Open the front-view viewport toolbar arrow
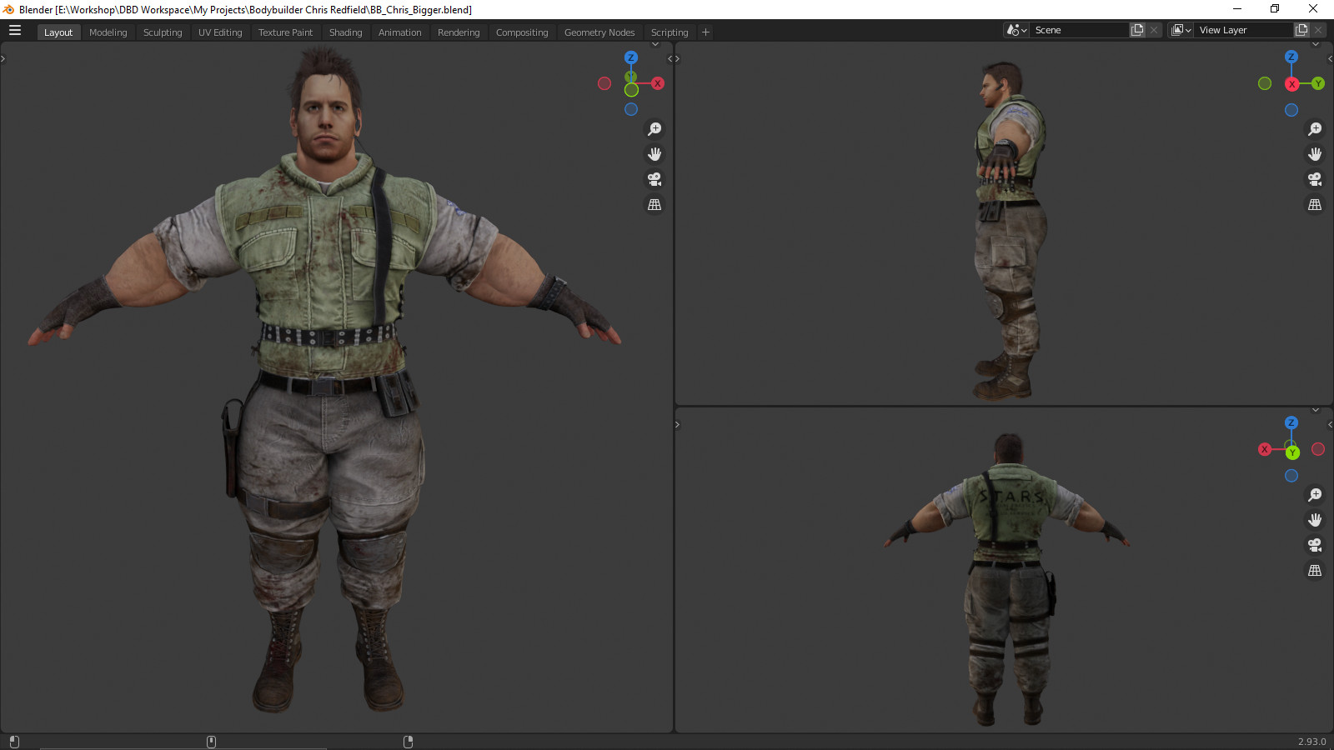The width and height of the screenshot is (1334, 750). click(x=3, y=59)
